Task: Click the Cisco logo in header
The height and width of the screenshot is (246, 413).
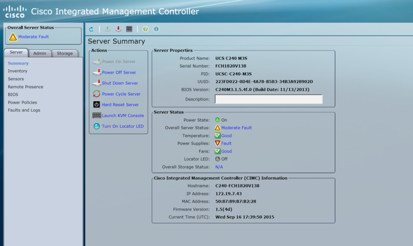Action: 15,12
